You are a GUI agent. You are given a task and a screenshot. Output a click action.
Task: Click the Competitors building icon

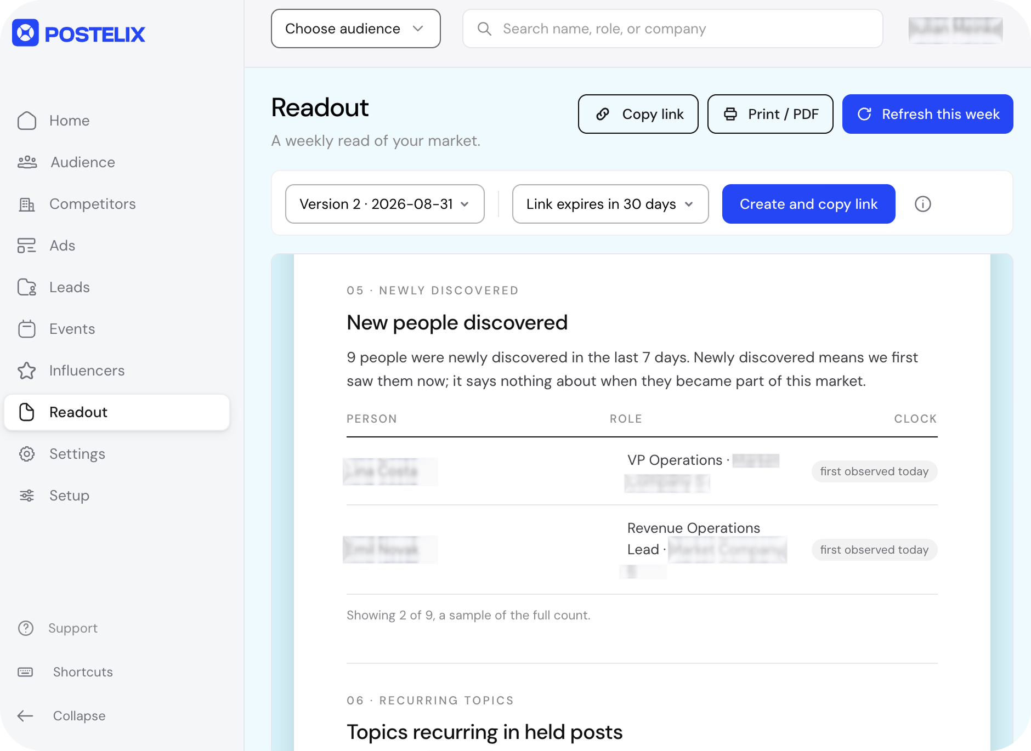tap(26, 204)
